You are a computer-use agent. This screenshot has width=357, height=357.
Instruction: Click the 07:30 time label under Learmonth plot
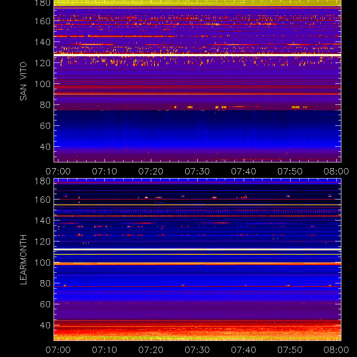point(197,350)
